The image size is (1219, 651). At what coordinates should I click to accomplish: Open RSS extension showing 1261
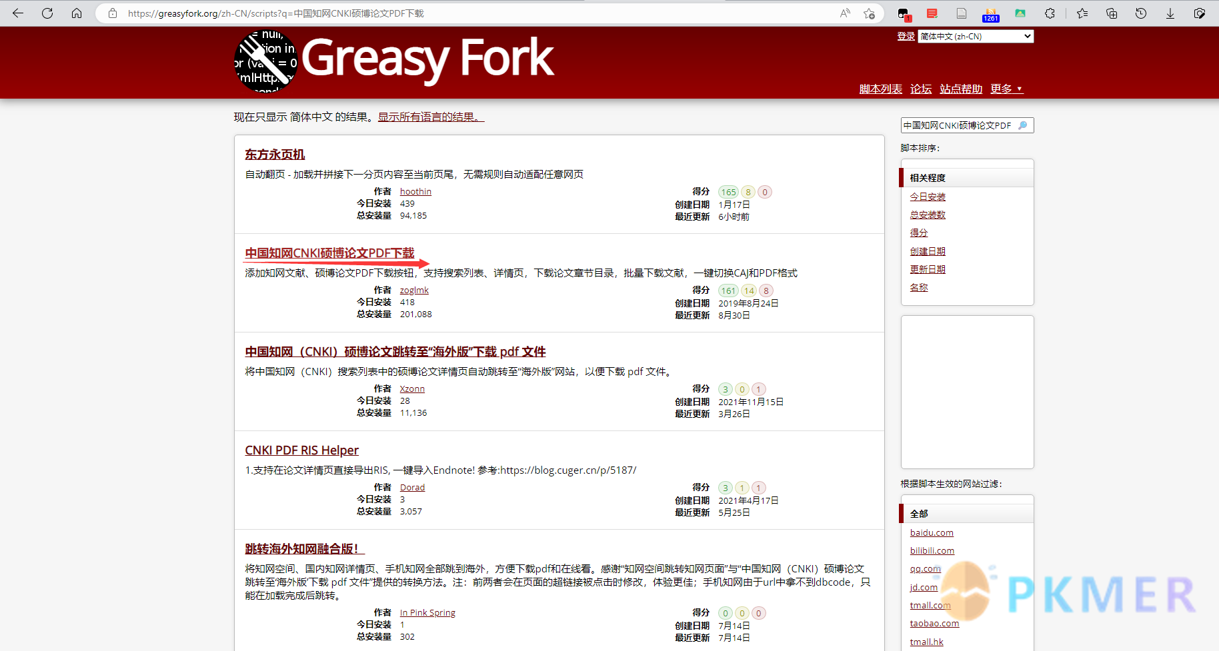tap(991, 14)
